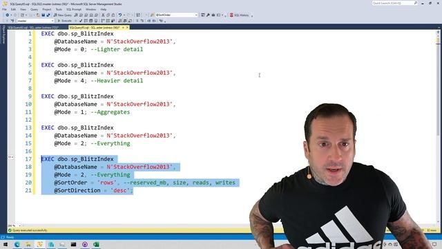Image resolution: width=442 pixels, height=249 pixels.
Task: Click the 'rows' string on line 20
Action: click(107, 183)
